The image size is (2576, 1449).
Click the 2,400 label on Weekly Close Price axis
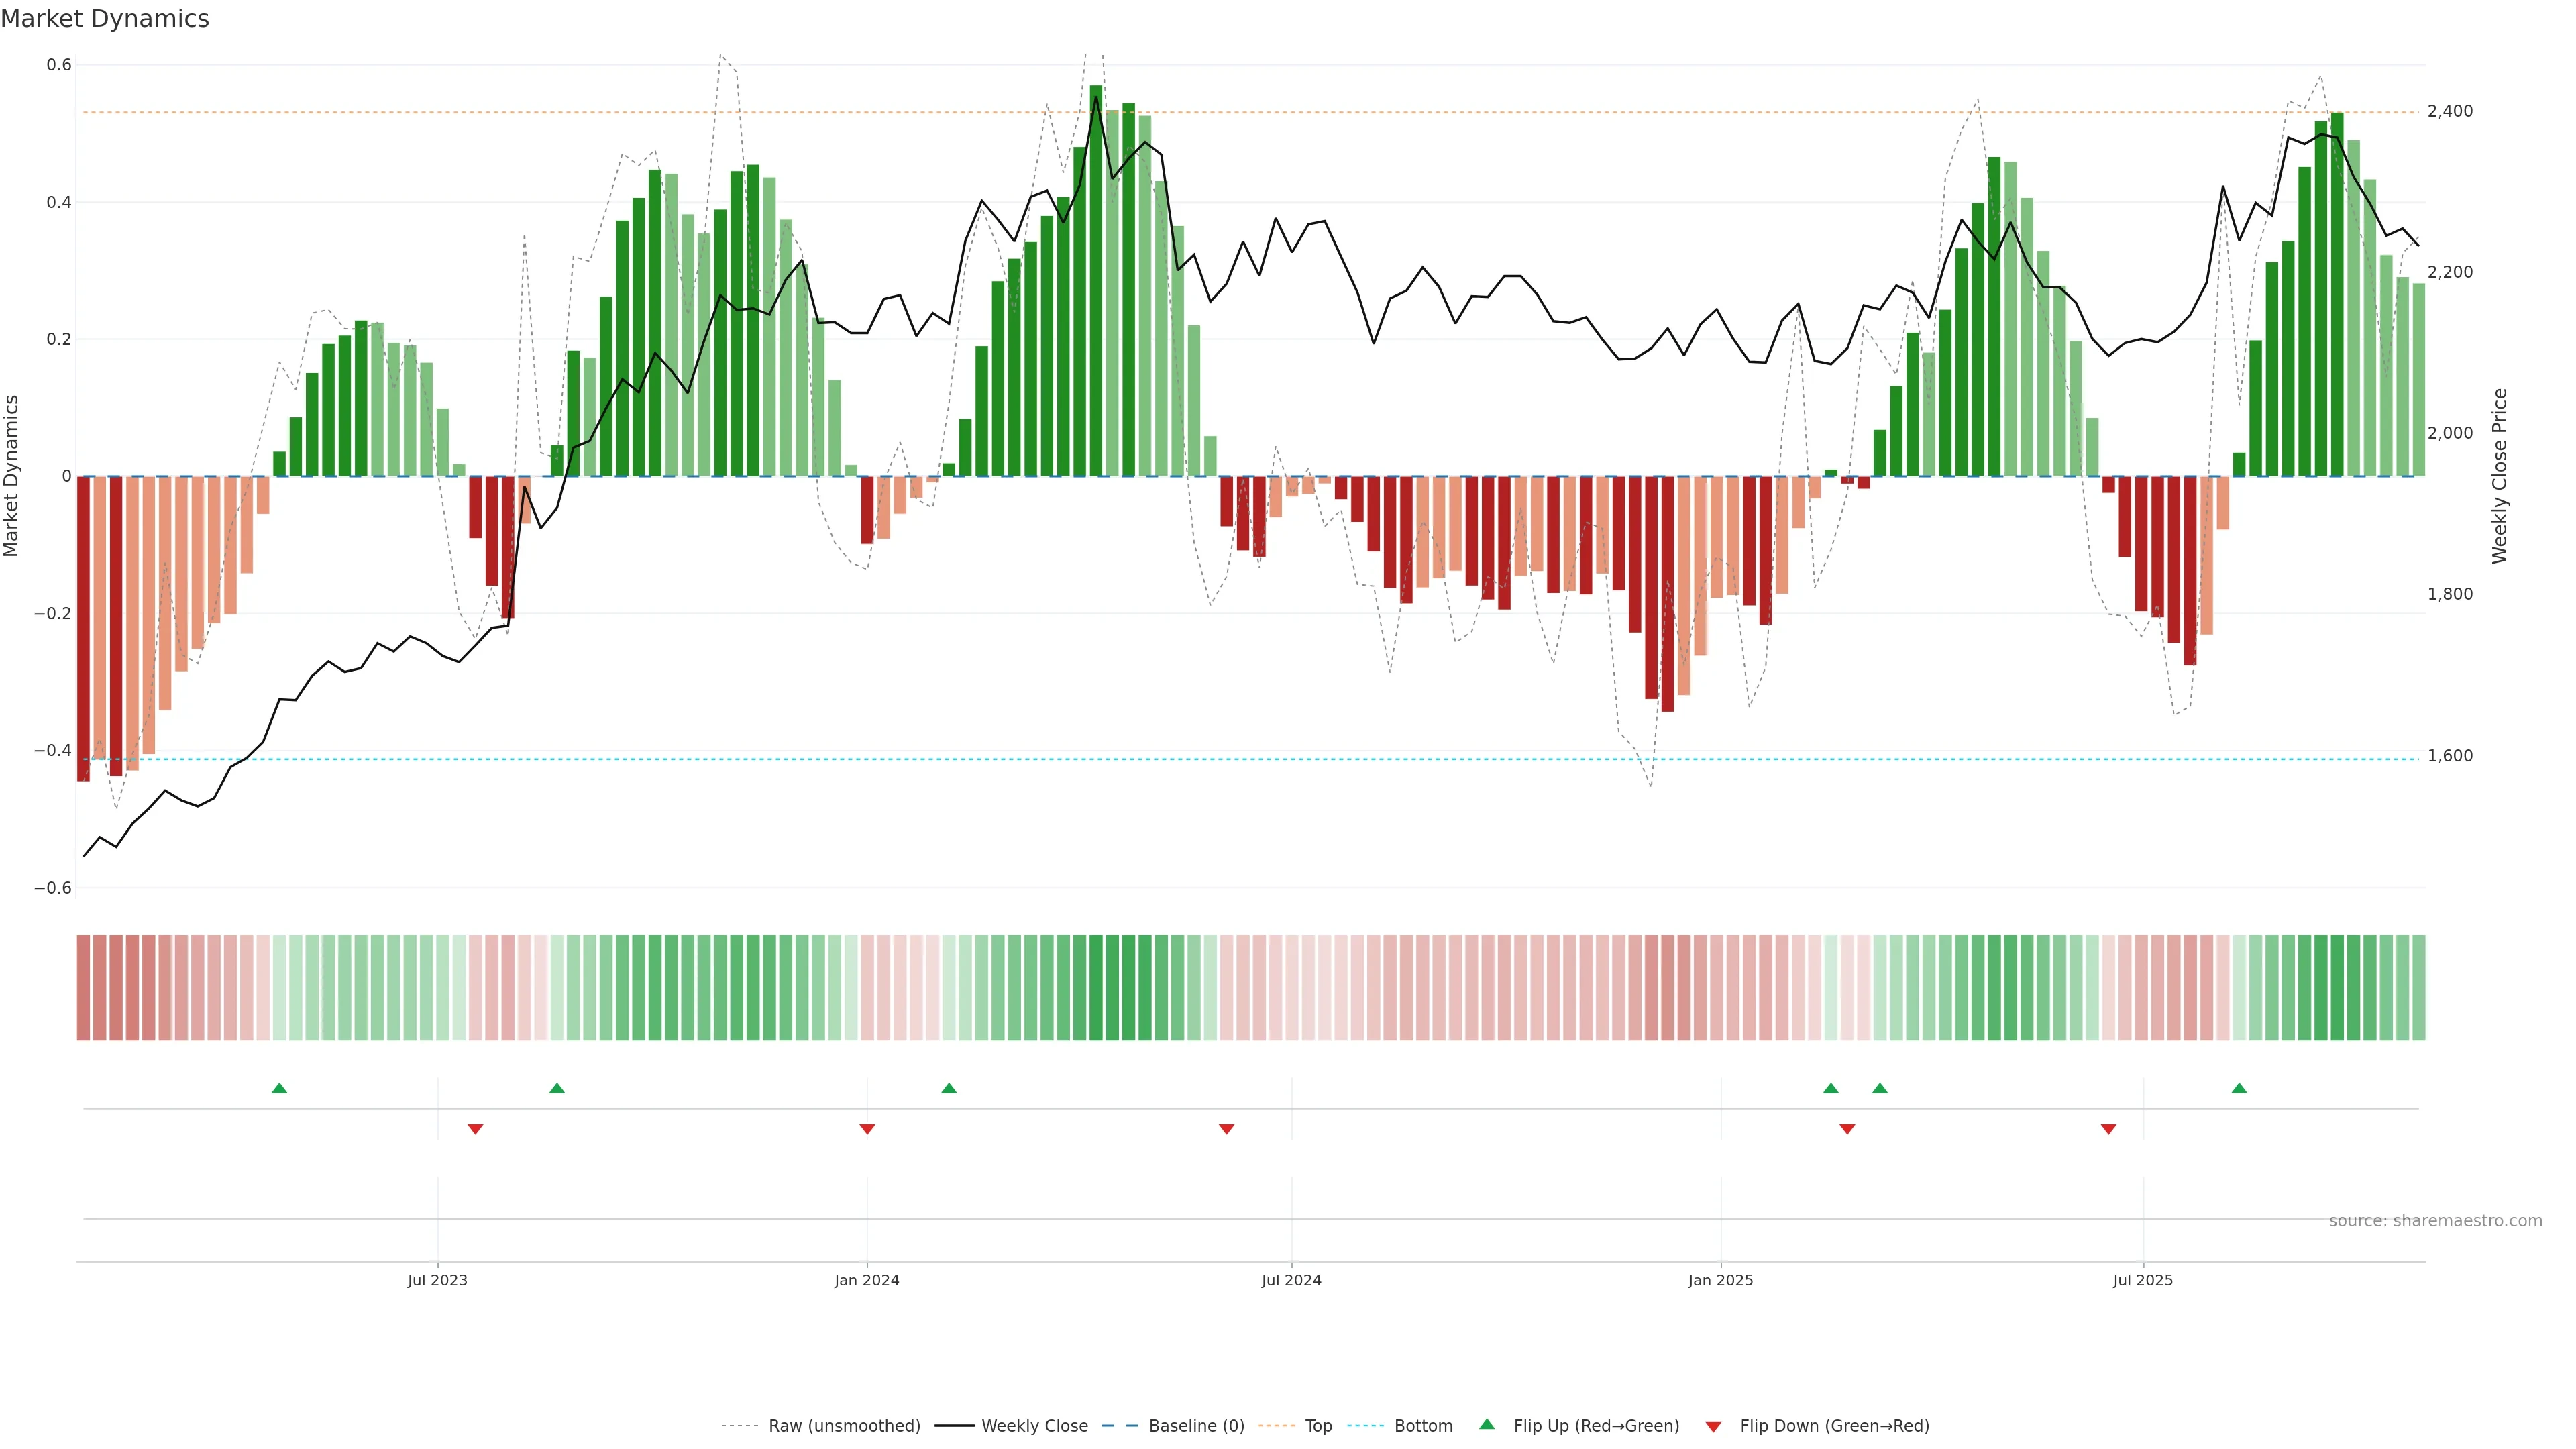(2450, 111)
